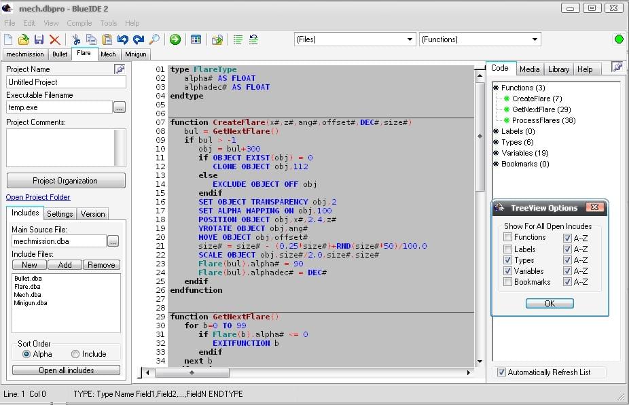
Task: Click OK in TreeView Options dialog
Action: pyautogui.click(x=550, y=304)
